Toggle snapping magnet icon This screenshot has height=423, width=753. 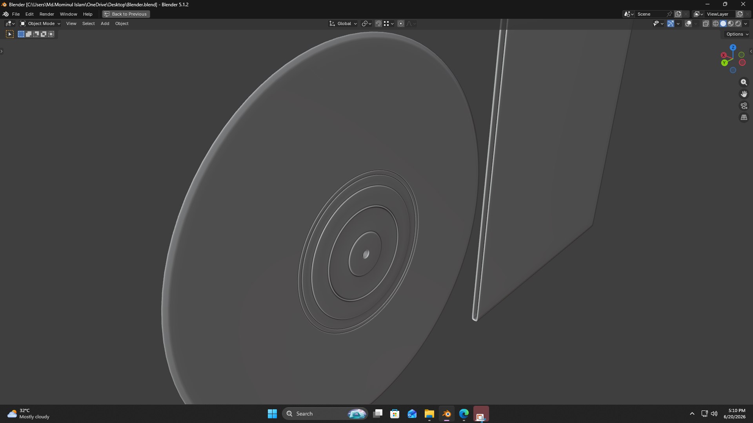point(378,23)
